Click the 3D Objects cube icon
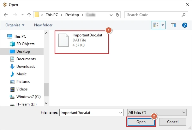 [12, 44]
